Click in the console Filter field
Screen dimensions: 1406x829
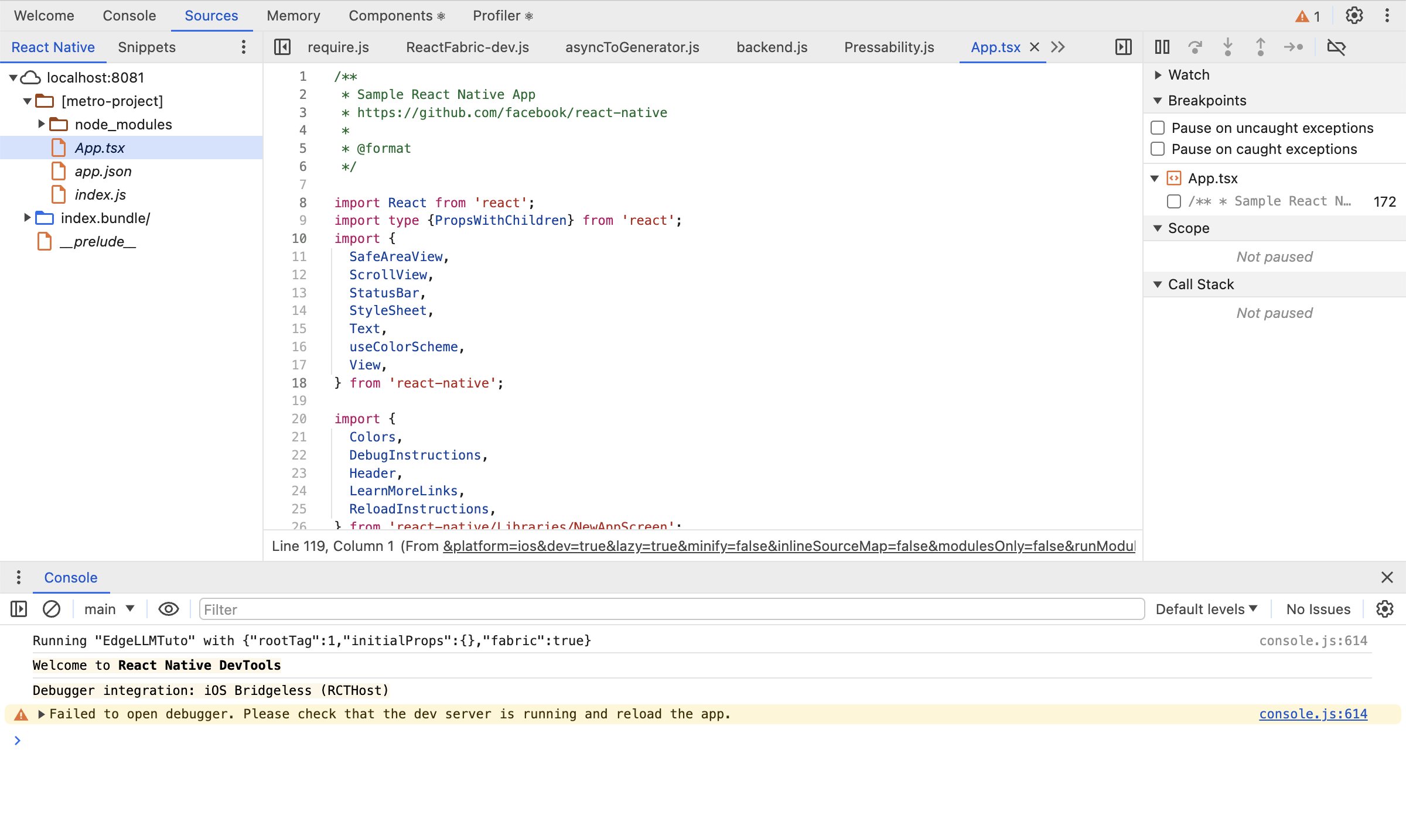[x=671, y=609]
